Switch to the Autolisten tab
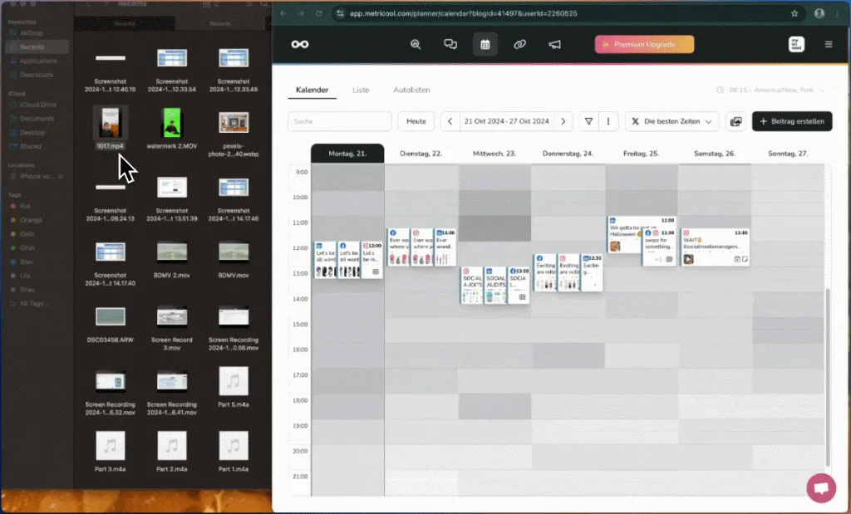This screenshot has height=514, width=851. click(x=411, y=90)
